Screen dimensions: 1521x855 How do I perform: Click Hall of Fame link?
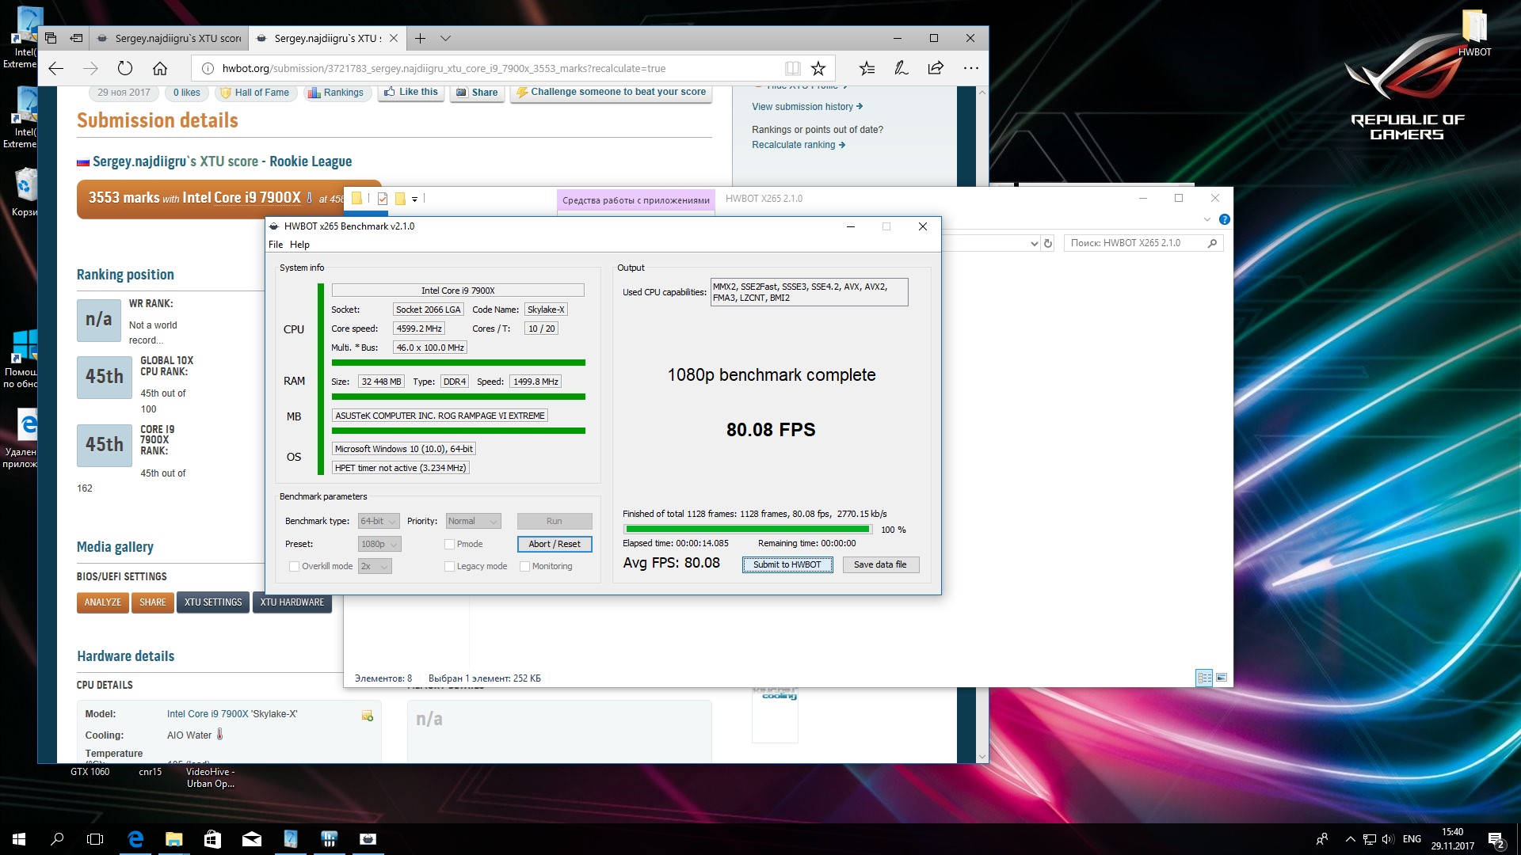click(x=255, y=93)
